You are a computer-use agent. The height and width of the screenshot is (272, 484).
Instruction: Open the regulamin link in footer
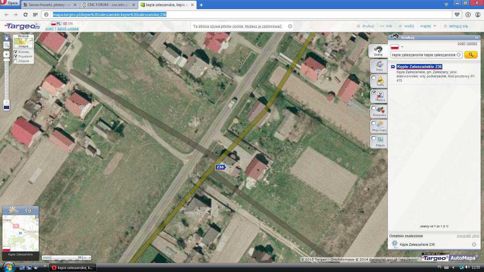pos(408,259)
